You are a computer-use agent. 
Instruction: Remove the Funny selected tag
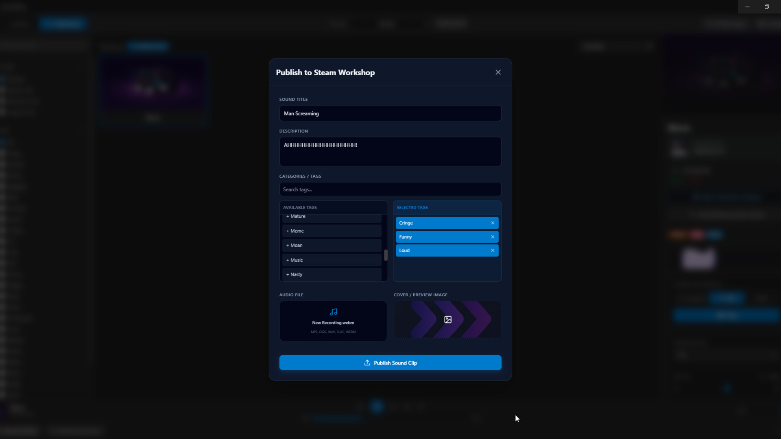(493, 237)
